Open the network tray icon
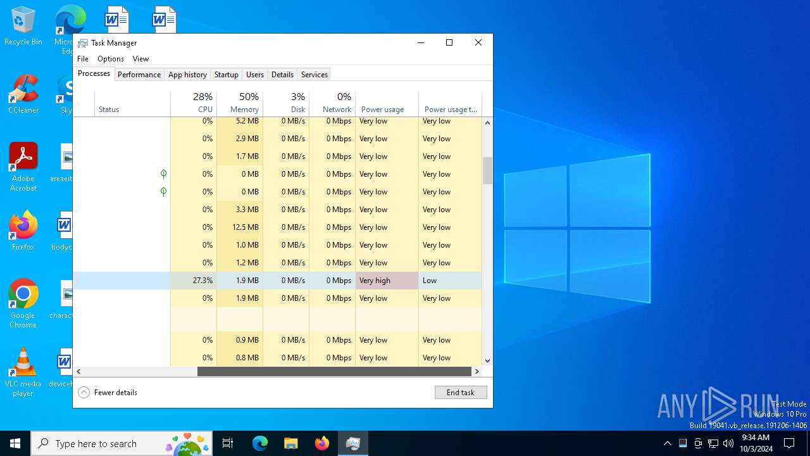The height and width of the screenshot is (456, 810). (x=713, y=443)
